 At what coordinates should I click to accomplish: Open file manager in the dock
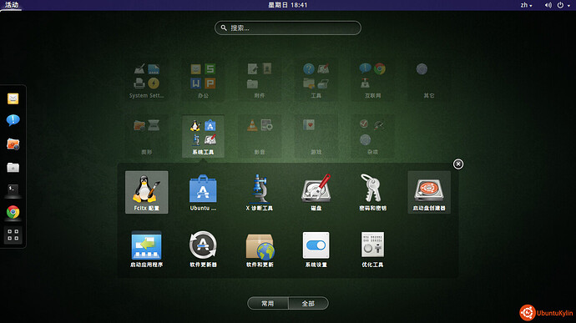click(x=13, y=167)
